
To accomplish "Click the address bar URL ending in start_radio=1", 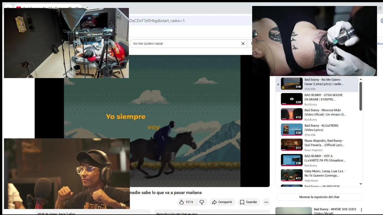I will (157, 21).
